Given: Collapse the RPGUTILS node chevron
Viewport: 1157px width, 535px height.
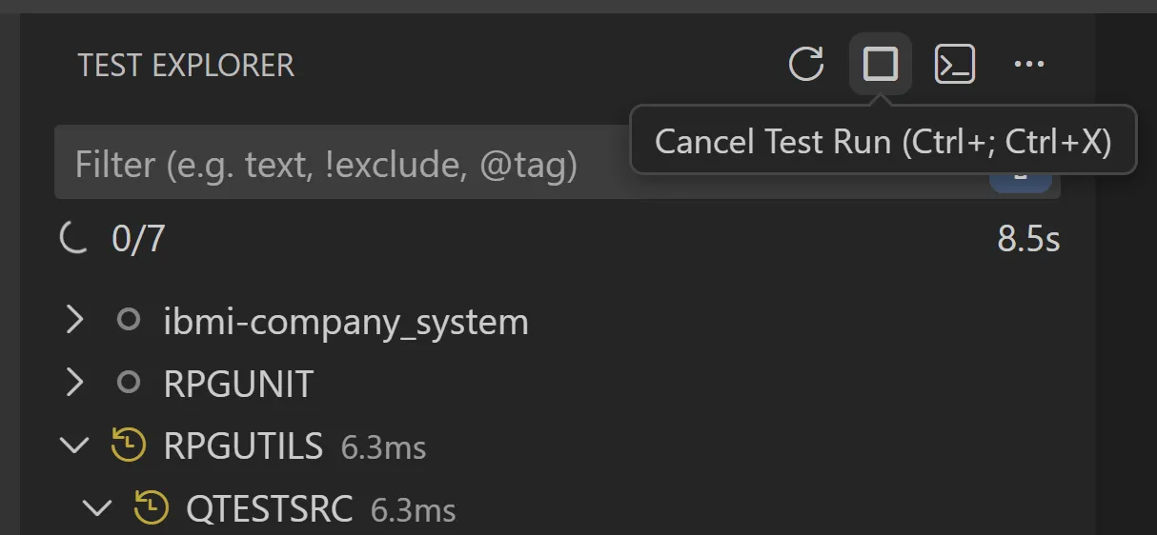Looking at the screenshot, I should [75, 445].
